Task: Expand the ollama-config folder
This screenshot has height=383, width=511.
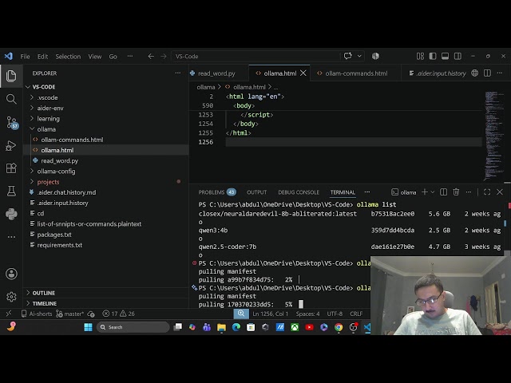Action: coord(56,172)
